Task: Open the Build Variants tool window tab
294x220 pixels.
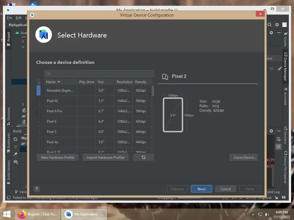Action: 8,172
